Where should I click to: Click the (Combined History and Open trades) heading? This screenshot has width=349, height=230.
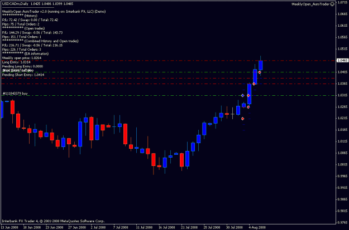(x=51, y=41)
